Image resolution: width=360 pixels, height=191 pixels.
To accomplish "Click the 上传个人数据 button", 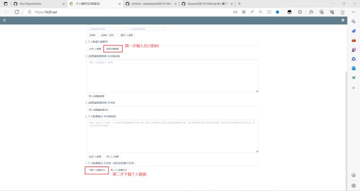I will 95,49.
